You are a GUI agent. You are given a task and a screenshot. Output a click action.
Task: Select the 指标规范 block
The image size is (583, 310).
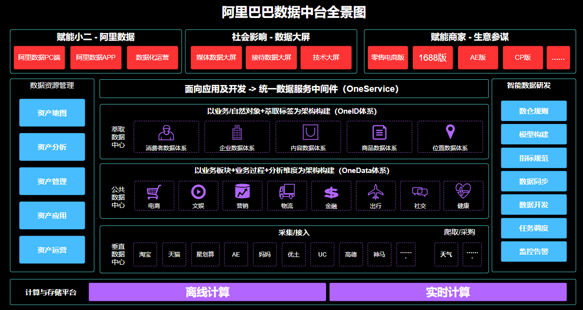534,158
